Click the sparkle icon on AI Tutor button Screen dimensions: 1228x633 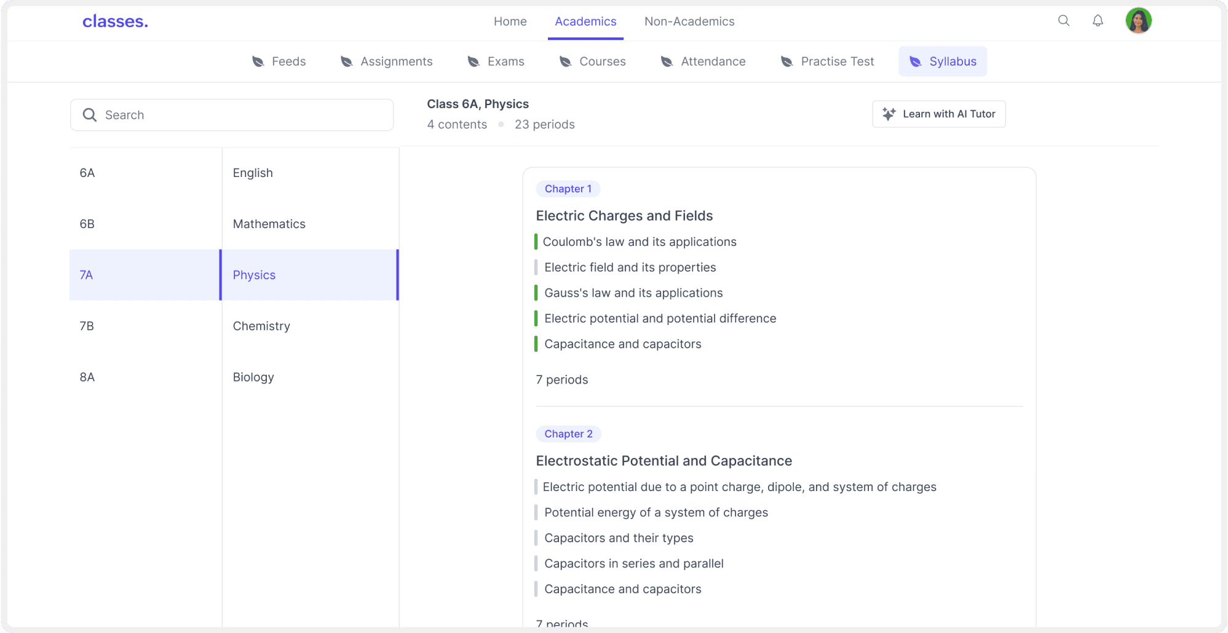click(x=889, y=114)
